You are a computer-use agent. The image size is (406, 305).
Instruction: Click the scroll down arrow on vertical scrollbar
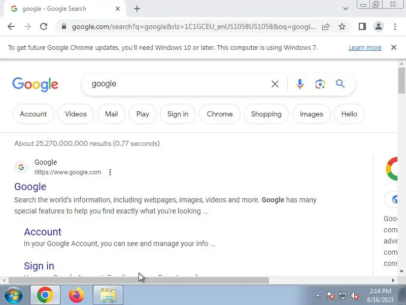401,271
